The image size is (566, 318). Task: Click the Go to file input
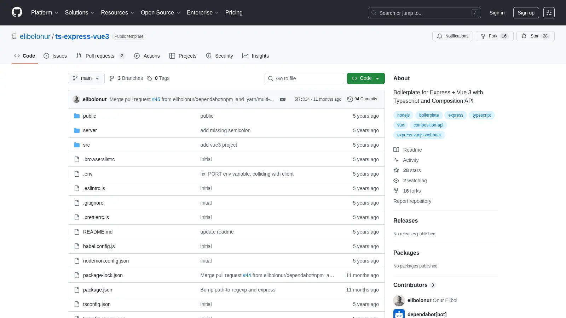pos(304,78)
